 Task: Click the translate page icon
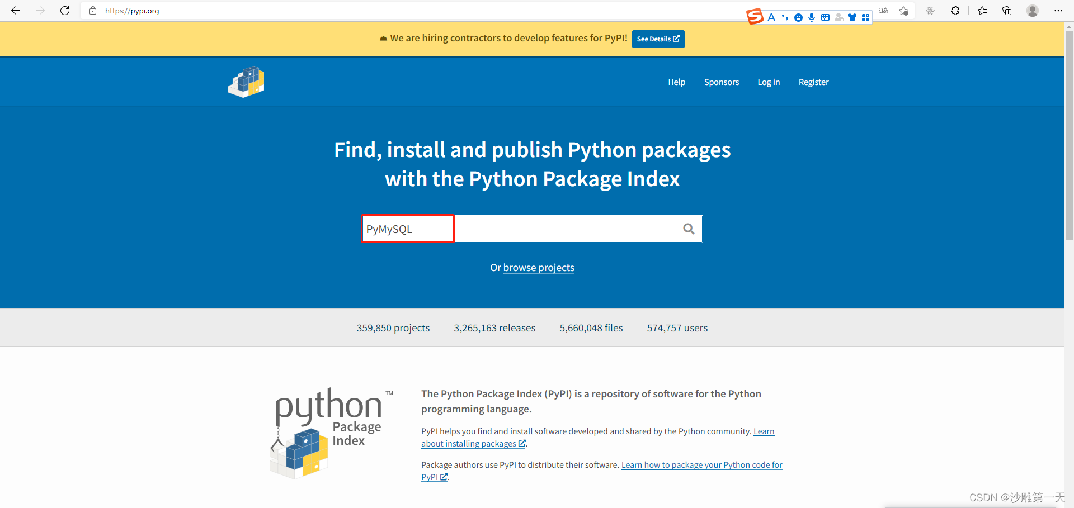[x=883, y=11]
